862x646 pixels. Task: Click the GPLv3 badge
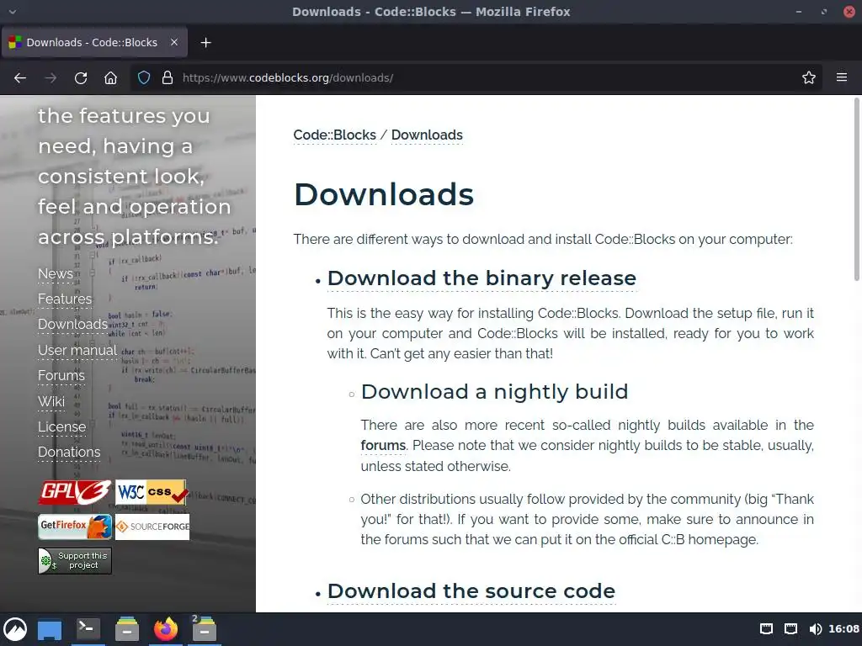coord(75,492)
